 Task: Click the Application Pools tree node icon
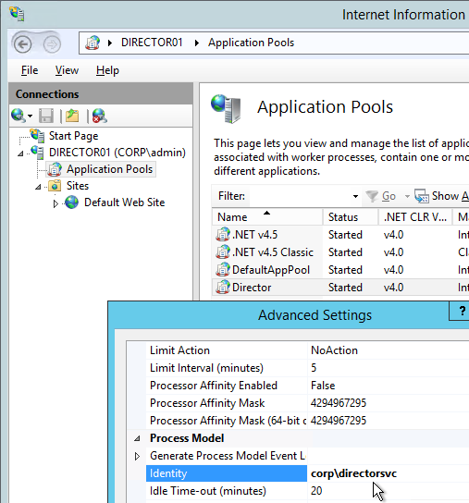pos(55,169)
